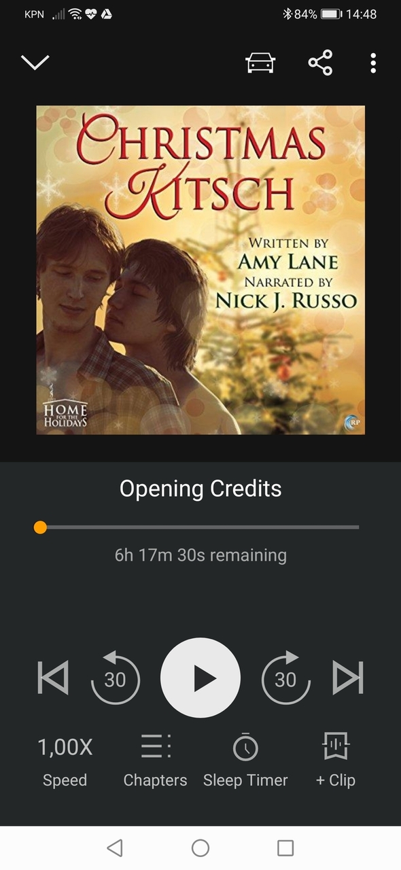Go to Android home screen
This screenshot has width=401, height=870.
201,847
